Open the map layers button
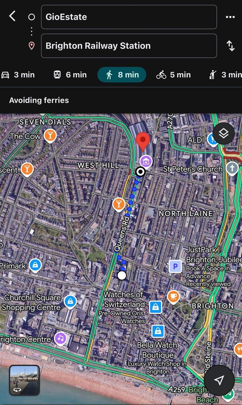Image resolution: width=242 pixels, height=405 pixels. (x=224, y=133)
